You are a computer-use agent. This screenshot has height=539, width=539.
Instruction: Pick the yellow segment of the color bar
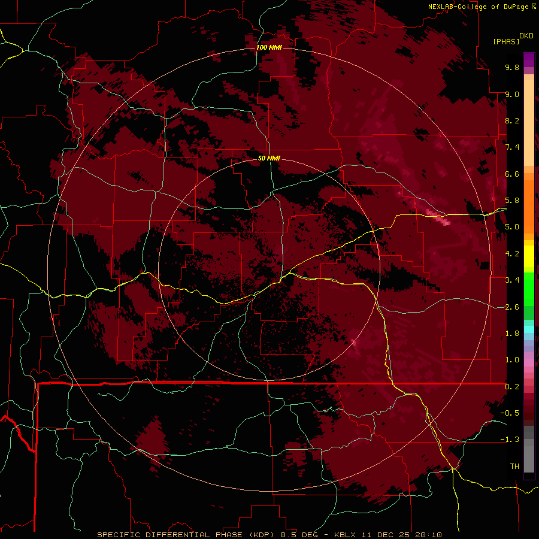pos(529,256)
